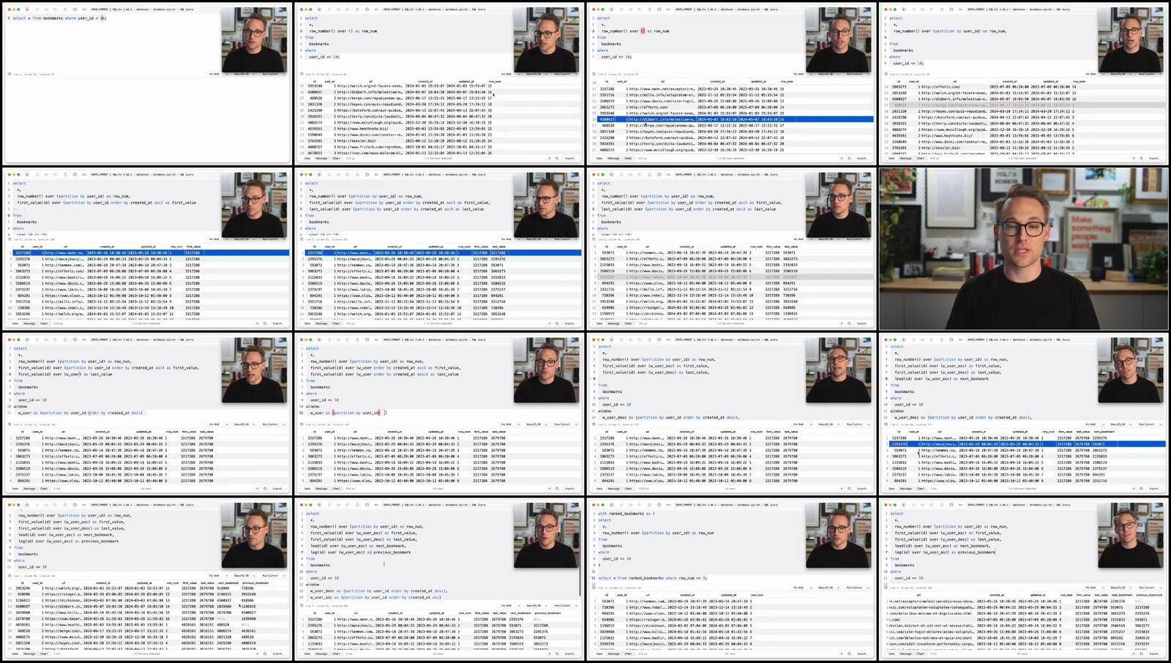1171x663 pixels.
Task: Expand Run Current arrow in the one-line query window
Action: tap(283, 74)
